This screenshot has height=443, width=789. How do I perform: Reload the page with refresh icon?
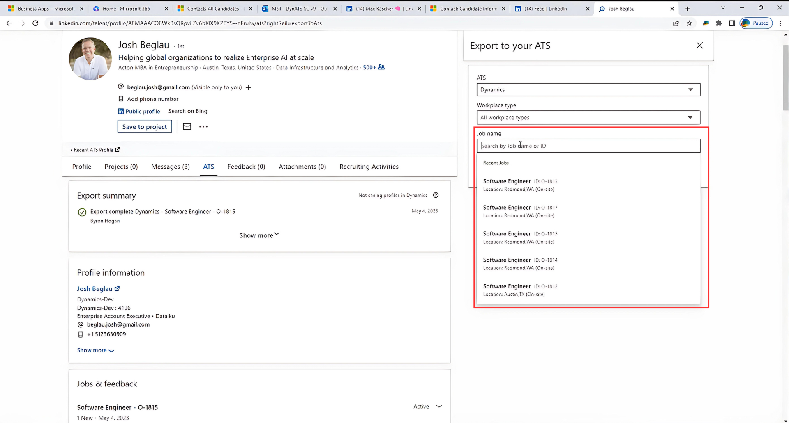pos(35,23)
